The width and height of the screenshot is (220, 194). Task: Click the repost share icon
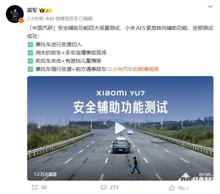point(35,187)
